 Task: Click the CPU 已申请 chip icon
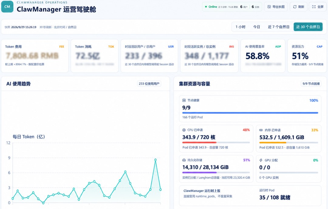[184, 130]
